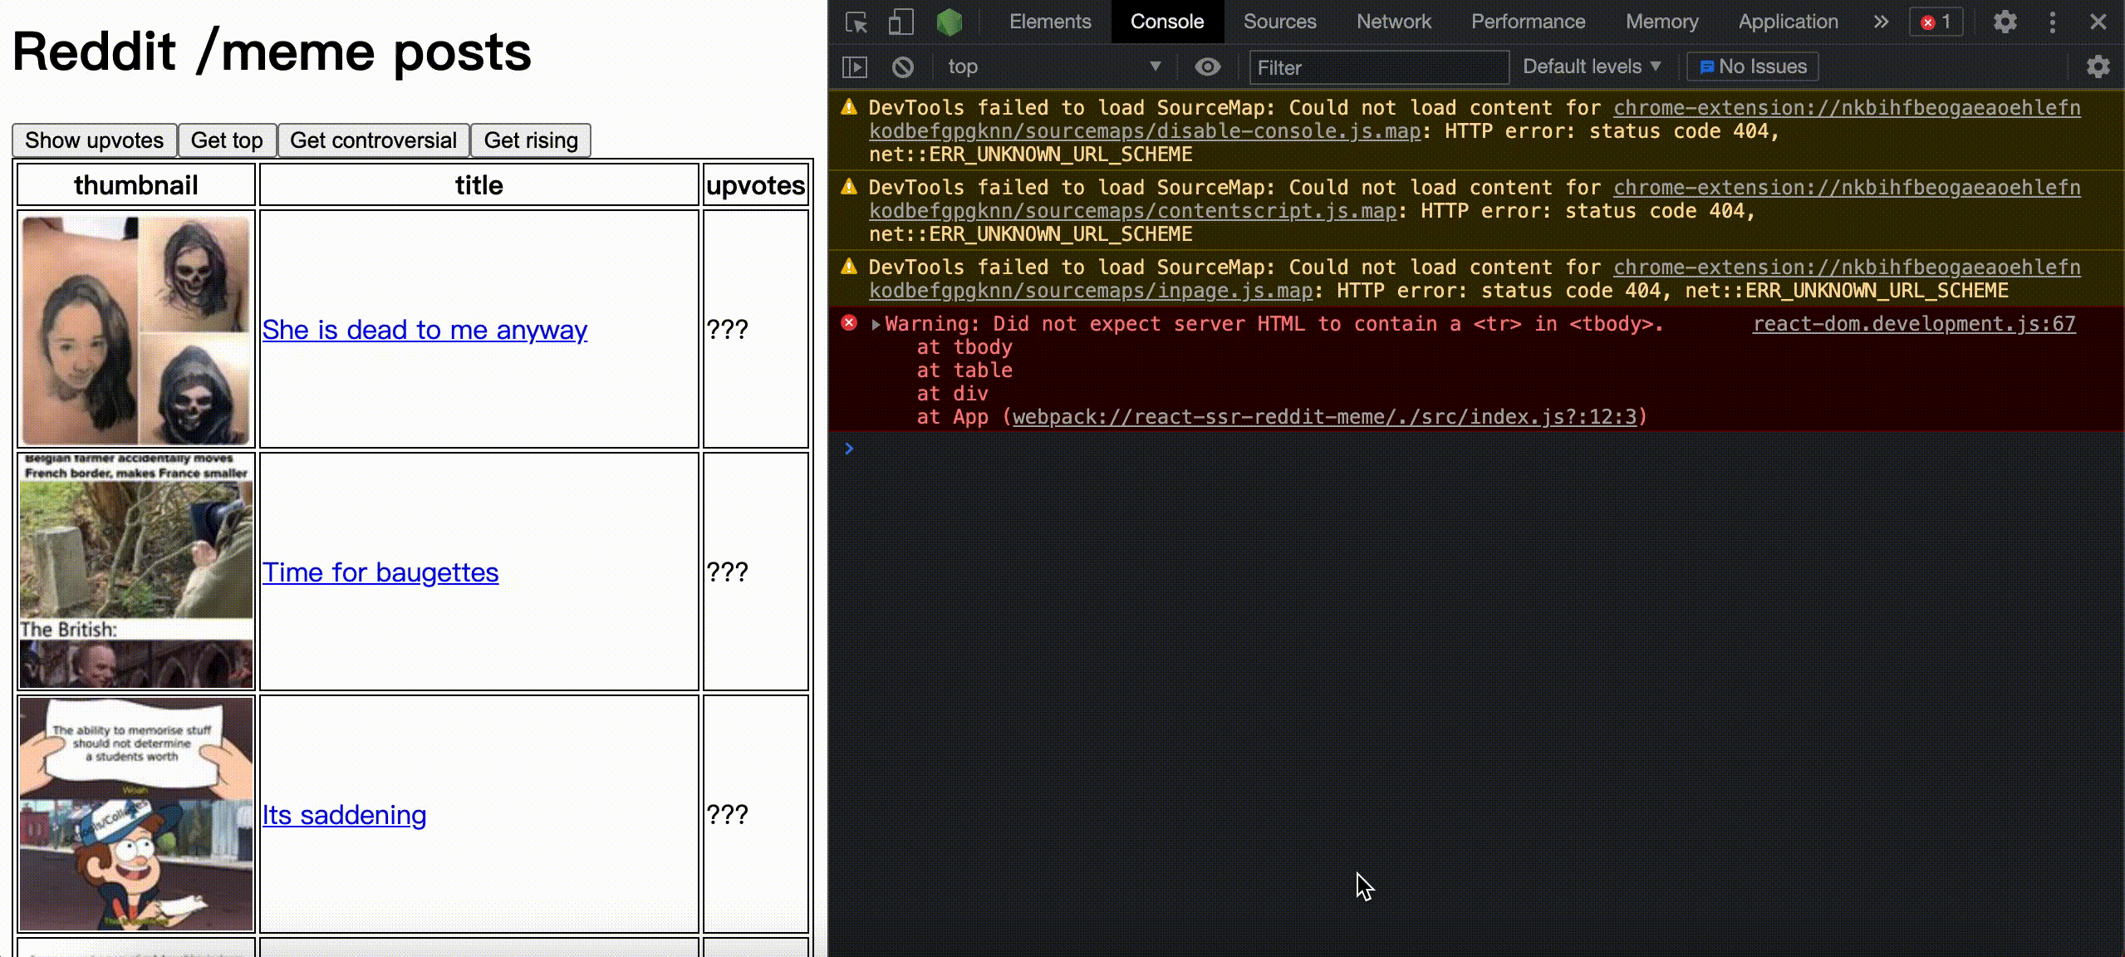Switch to the Memory tab
This screenshot has height=957, width=2125.
pos(1662,22)
